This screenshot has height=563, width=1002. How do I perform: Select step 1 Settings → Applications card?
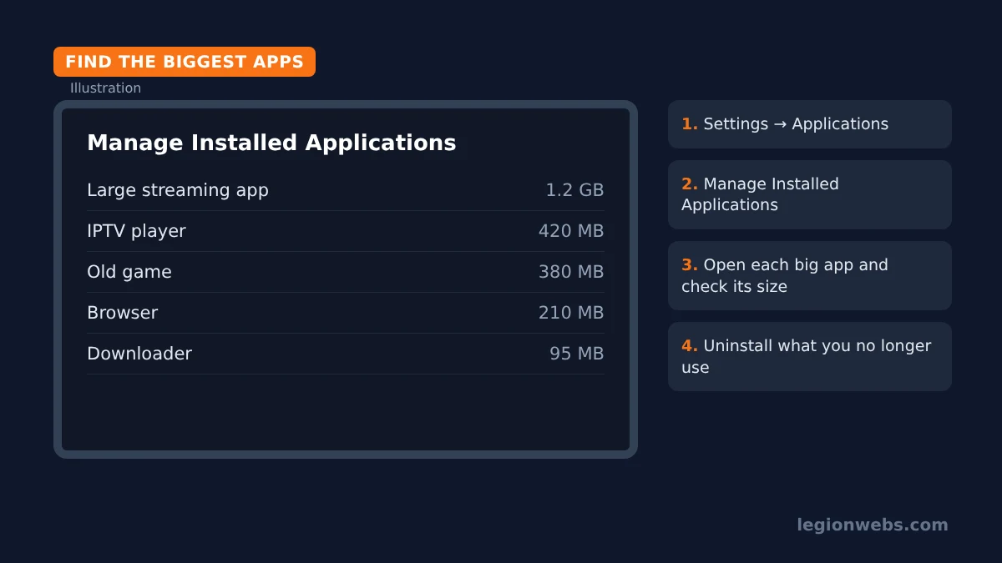tap(810, 124)
